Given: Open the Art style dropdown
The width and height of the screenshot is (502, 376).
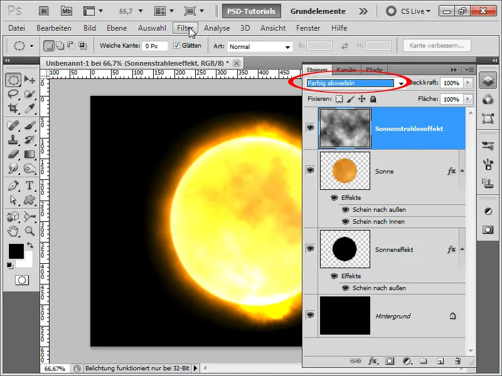Looking at the screenshot, I should tap(260, 46).
